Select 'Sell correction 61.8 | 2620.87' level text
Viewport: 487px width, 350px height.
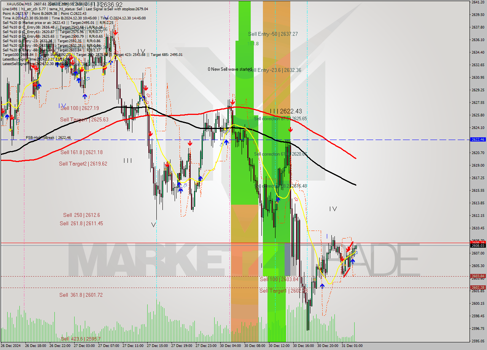point(280,154)
